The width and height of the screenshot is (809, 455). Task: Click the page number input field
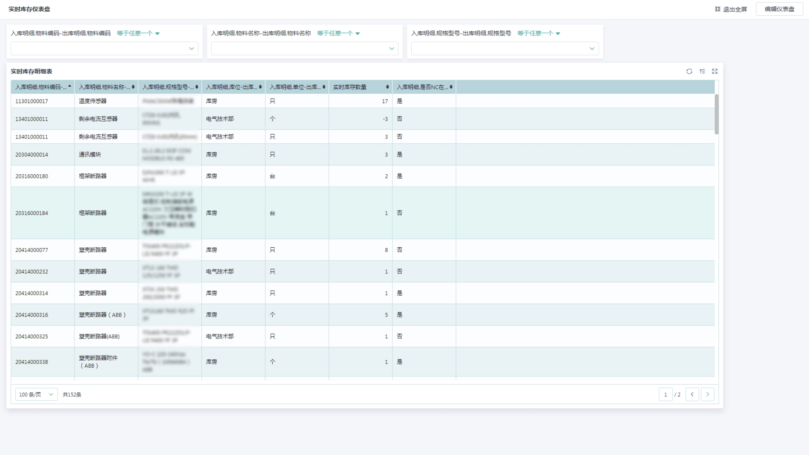(x=665, y=395)
